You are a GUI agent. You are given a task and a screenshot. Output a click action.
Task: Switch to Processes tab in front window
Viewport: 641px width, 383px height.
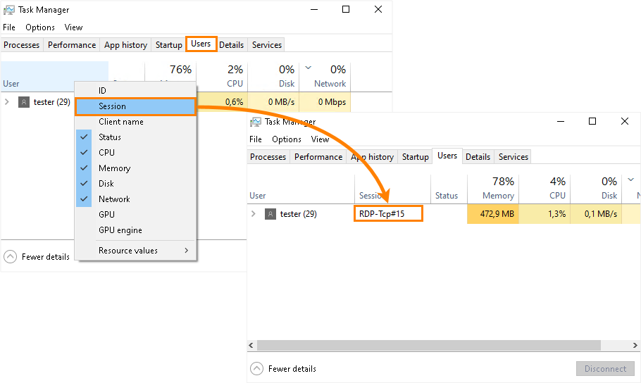(x=268, y=157)
